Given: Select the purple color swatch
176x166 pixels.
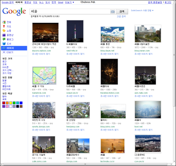Looking at the screenshot, I should pyautogui.click(x=4, y=106).
